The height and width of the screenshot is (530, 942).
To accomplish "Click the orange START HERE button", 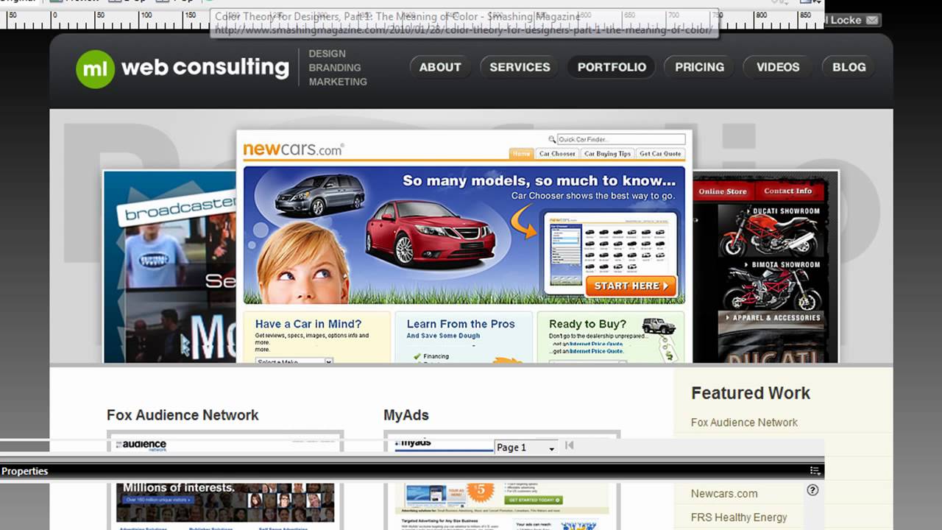I will point(631,286).
